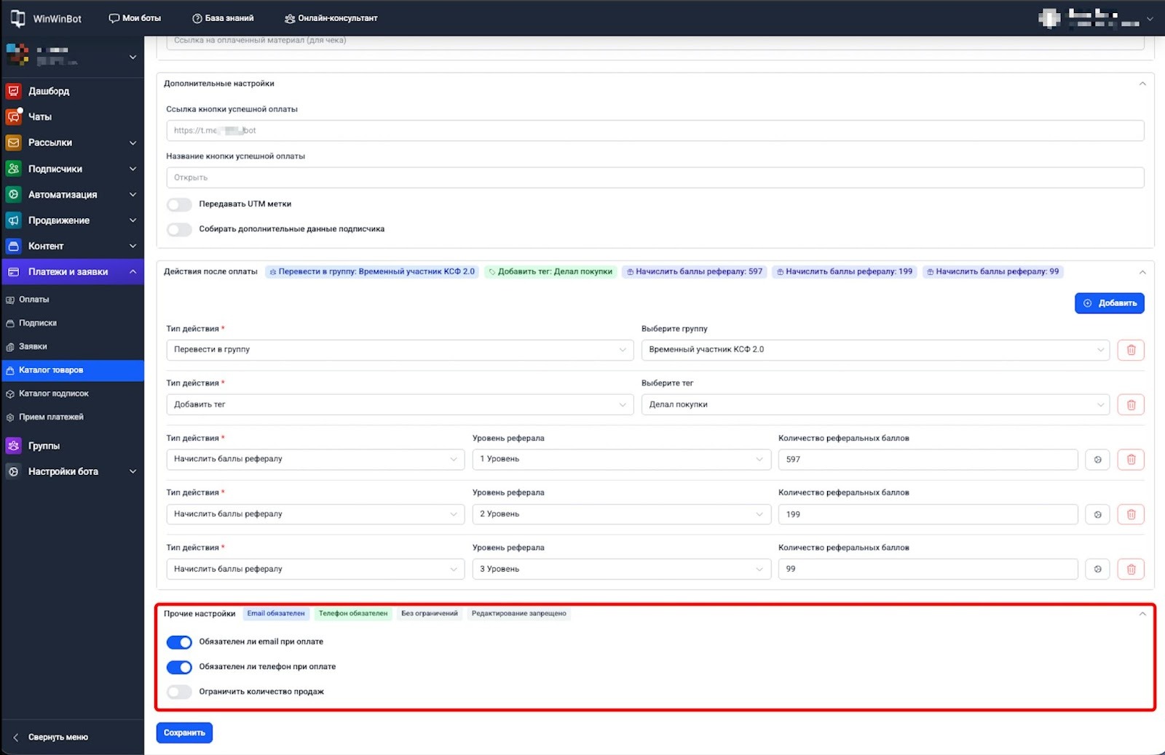This screenshot has width=1165, height=755.
Task: Open the 'Выберите группу' dropdown
Action: [x=874, y=350]
